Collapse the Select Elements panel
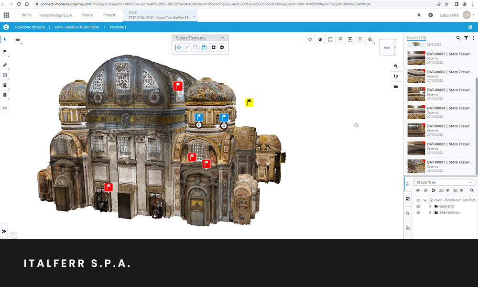 click(x=222, y=38)
